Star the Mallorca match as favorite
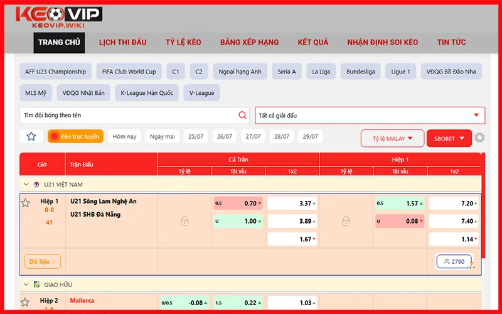Viewport: 502px width, 314px height. pyautogui.click(x=26, y=302)
